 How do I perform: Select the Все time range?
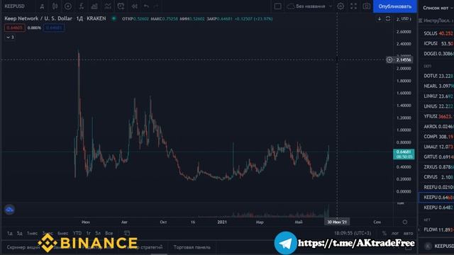[x=109, y=233]
